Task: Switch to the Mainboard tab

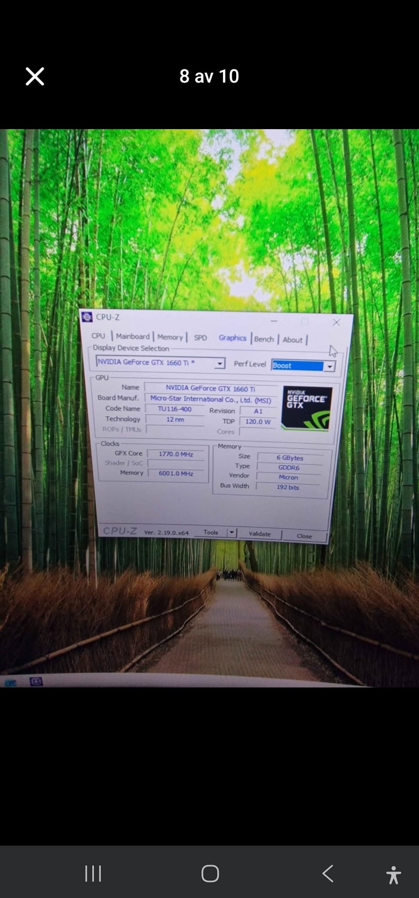Action: tap(133, 336)
